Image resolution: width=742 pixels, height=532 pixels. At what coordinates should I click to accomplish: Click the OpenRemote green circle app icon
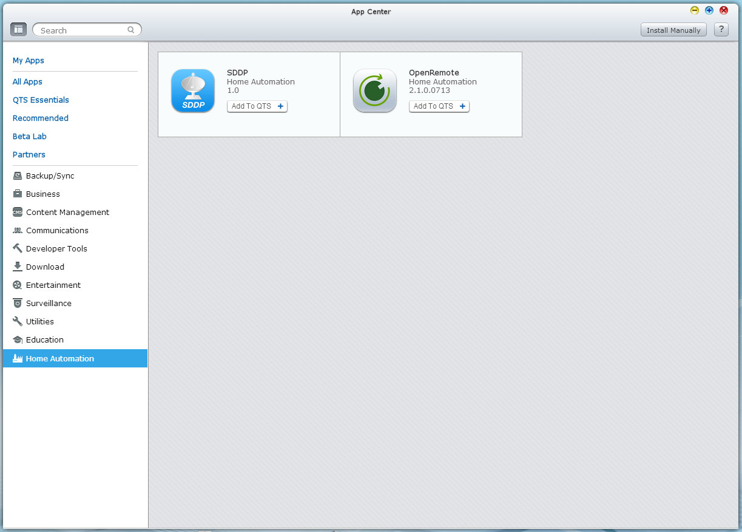pos(375,90)
